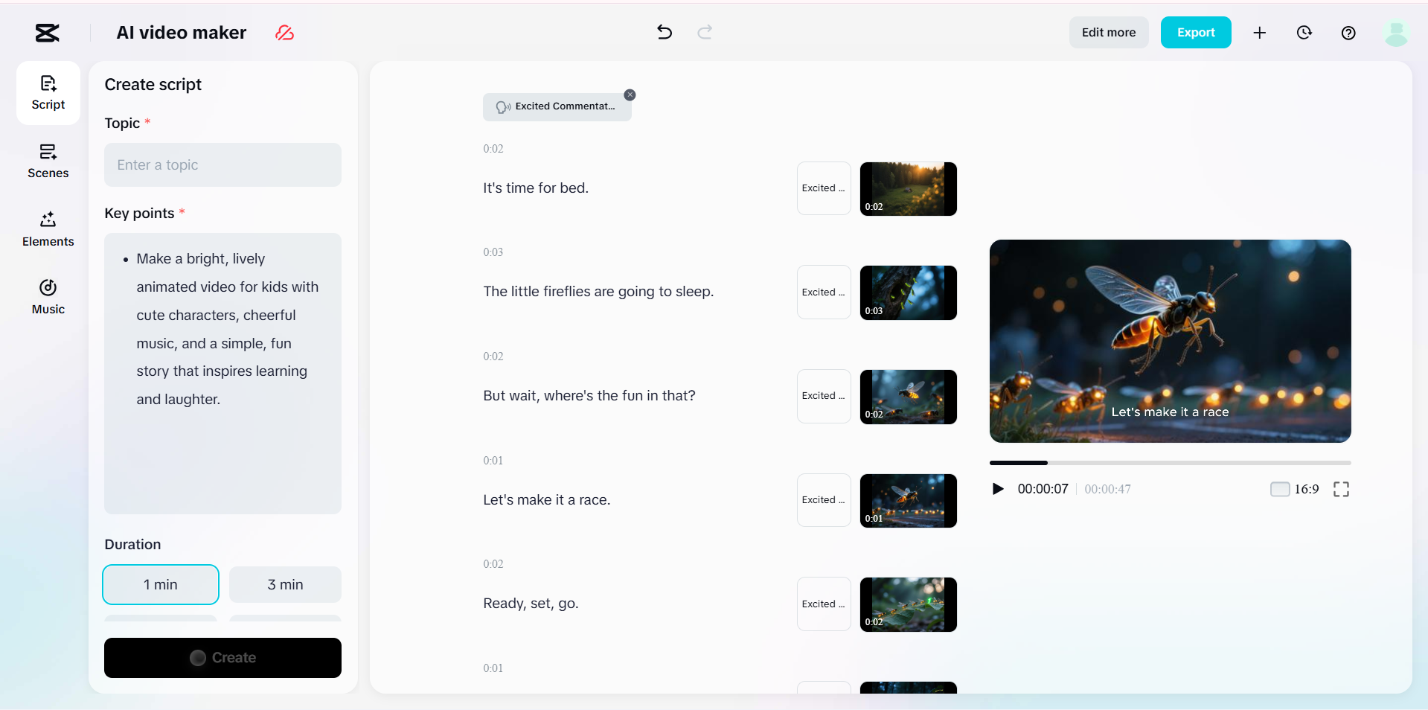1428x710 pixels.
Task: Open the Script panel tab
Action: [48, 93]
